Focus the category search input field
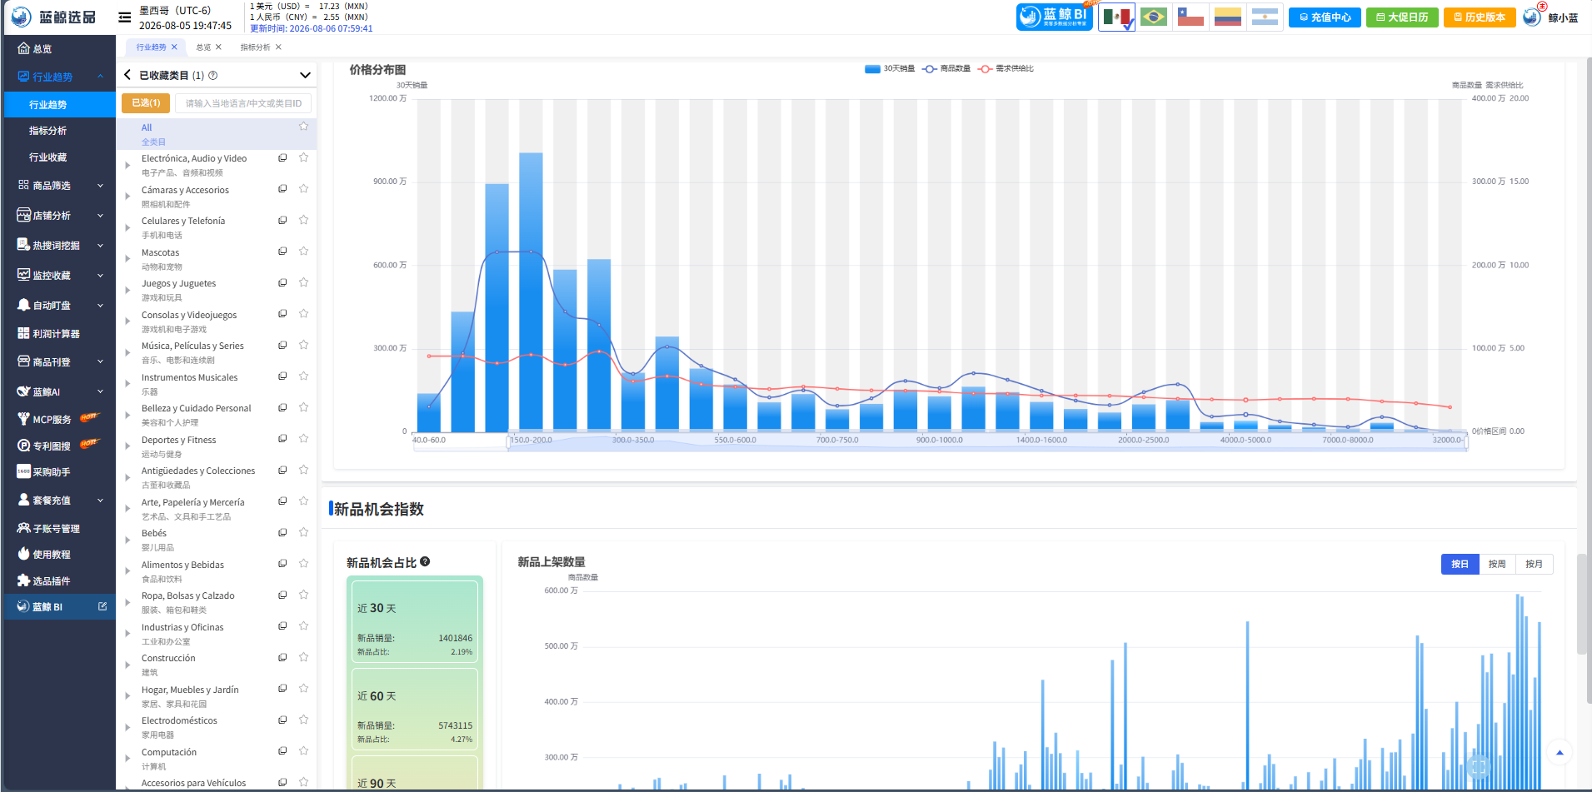 click(243, 103)
